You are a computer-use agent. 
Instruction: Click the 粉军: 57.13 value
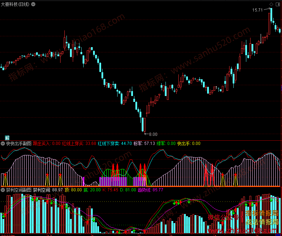pos(144,143)
